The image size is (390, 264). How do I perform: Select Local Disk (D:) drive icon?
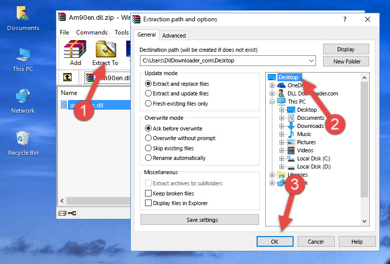coord(291,167)
